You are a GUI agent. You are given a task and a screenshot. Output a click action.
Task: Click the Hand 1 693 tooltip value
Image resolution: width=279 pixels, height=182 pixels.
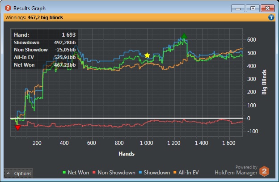coord(69,34)
